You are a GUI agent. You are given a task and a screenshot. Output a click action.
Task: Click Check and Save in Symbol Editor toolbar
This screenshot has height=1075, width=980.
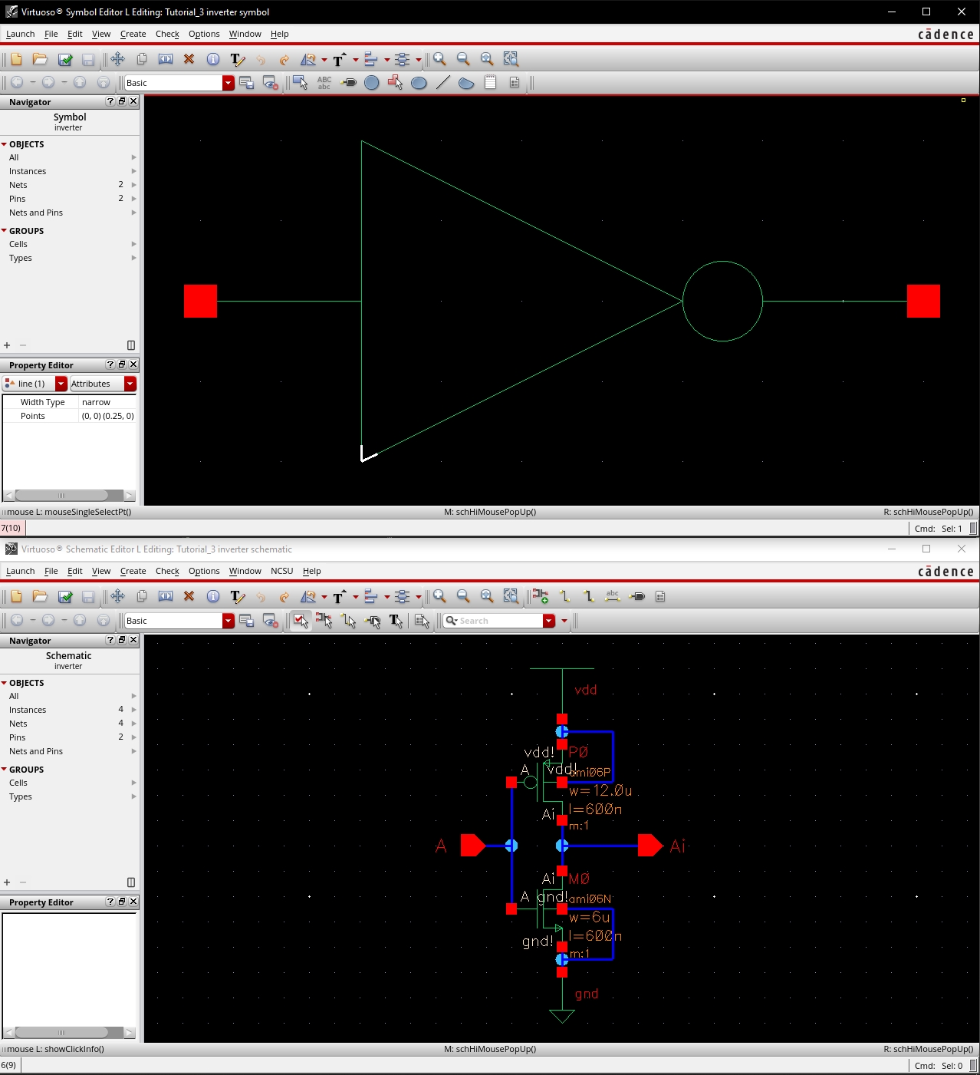(65, 59)
